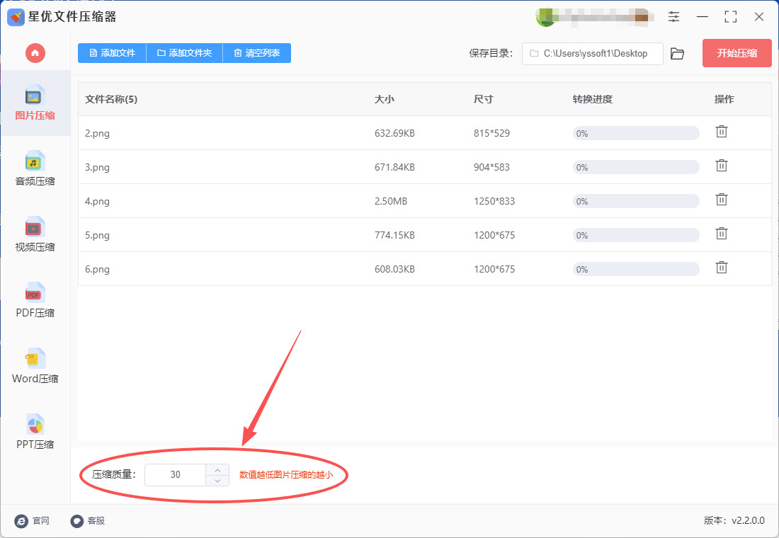This screenshot has height=538, width=779.
Task: Click the 文件名称(5) column header
Action: [111, 99]
